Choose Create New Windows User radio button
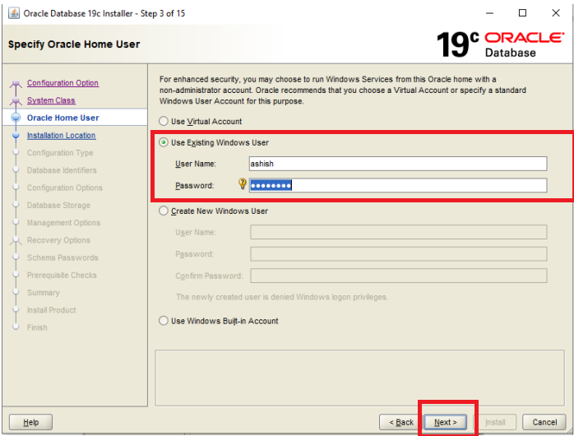Viewport: 574px width, 436px height. 164,211
